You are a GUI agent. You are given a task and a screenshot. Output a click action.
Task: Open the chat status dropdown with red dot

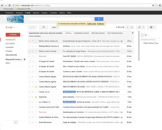[147, 35]
